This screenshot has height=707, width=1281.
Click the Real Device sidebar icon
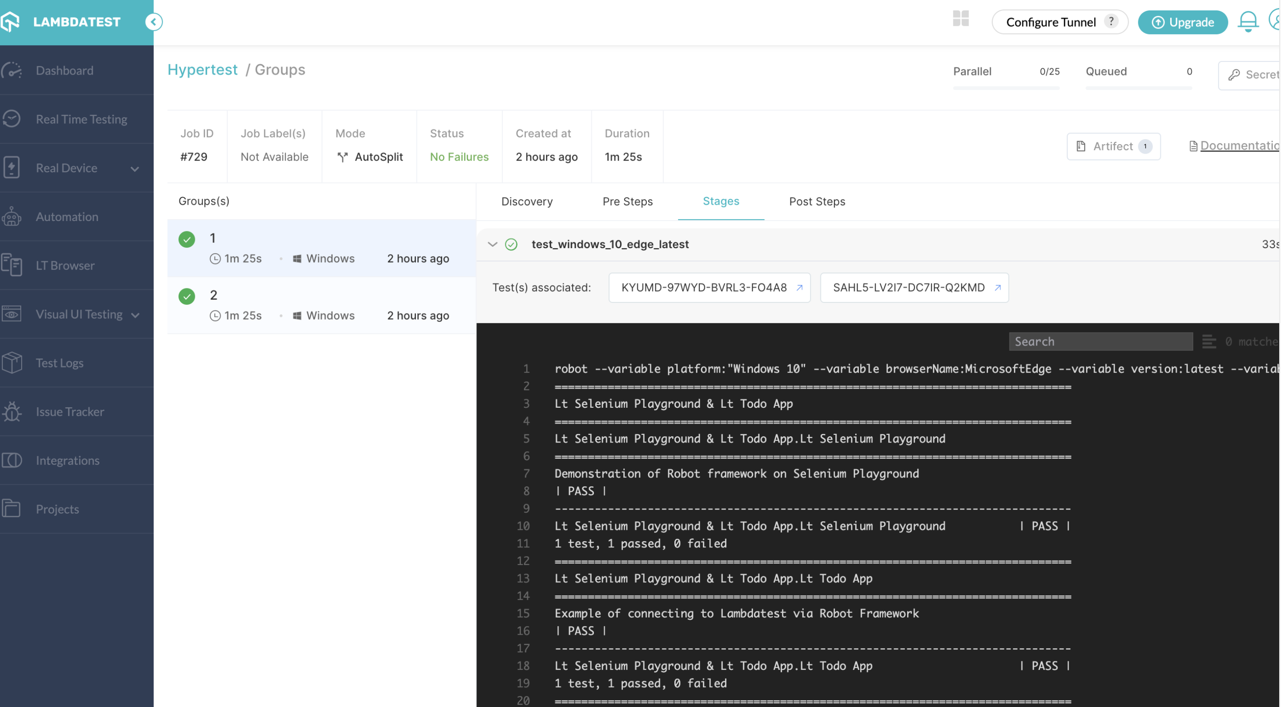11,168
